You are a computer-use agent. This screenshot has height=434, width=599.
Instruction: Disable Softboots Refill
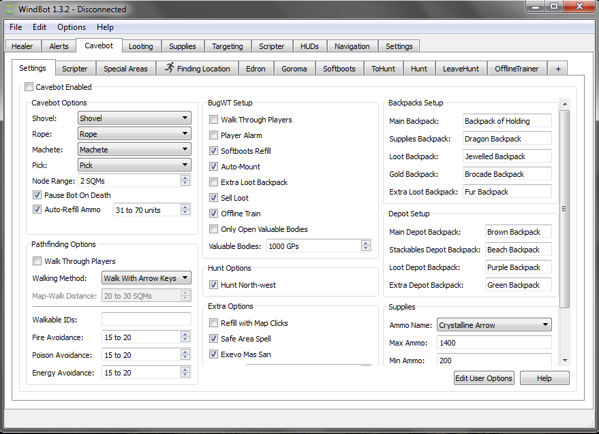[x=215, y=150]
